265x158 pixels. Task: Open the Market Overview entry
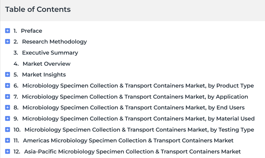coord(46,64)
